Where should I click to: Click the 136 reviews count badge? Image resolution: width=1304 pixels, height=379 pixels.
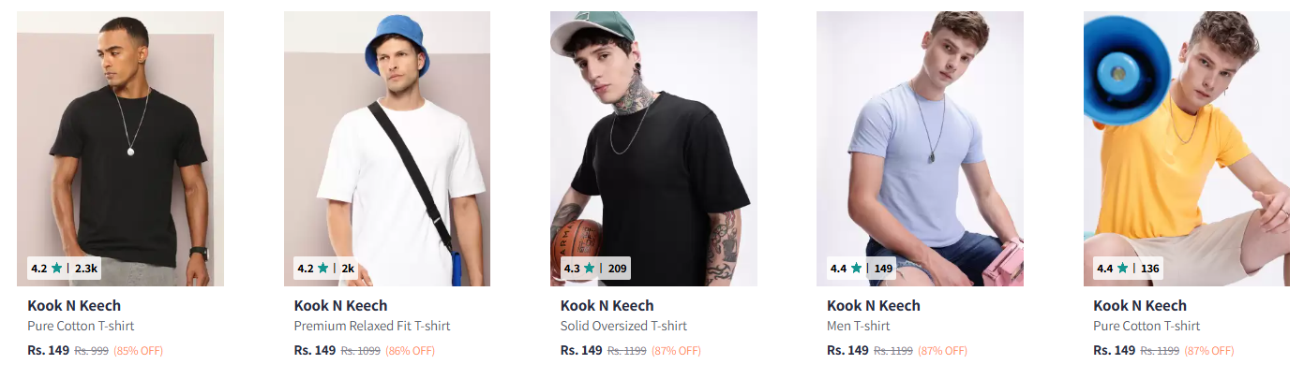click(x=1150, y=269)
